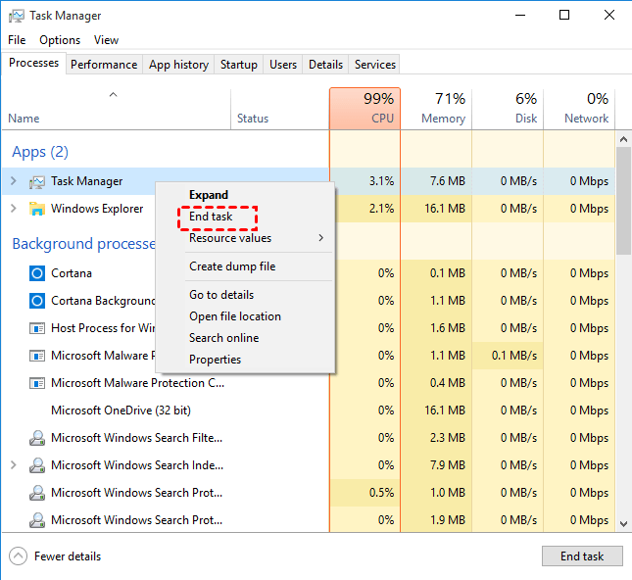This screenshot has width=632, height=580.
Task: Click the Search Prot... icon at 1.9 MB
Action: coord(37,520)
